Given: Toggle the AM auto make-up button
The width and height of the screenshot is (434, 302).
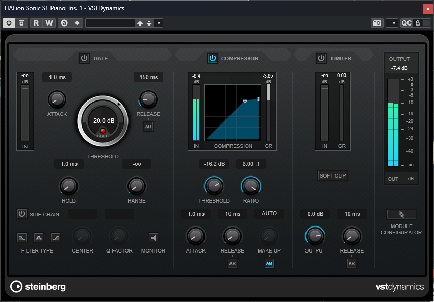Looking at the screenshot, I should [269, 263].
